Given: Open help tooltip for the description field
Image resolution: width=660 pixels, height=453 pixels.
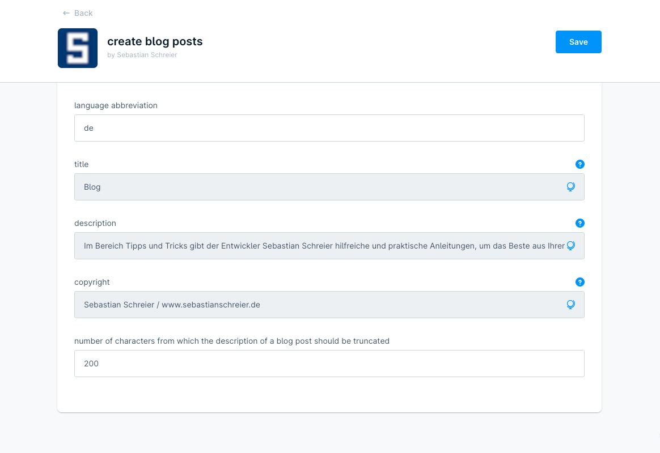Looking at the screenshot, I should pos(579,223).
